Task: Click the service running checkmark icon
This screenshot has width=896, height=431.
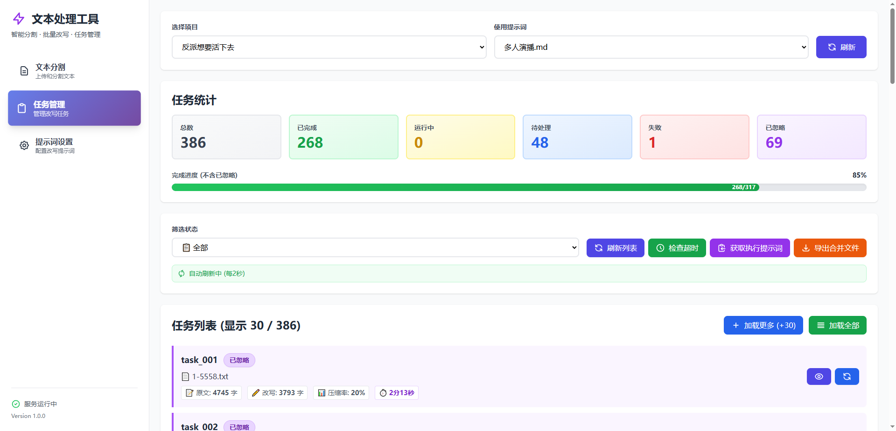Action: pyautogui.click(x=16, y=404)
